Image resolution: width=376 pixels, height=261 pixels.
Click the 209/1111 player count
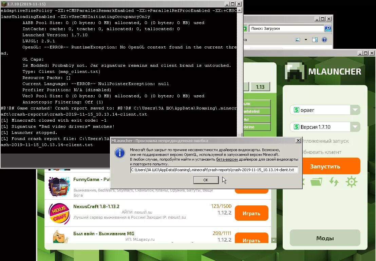coord(222,233)
